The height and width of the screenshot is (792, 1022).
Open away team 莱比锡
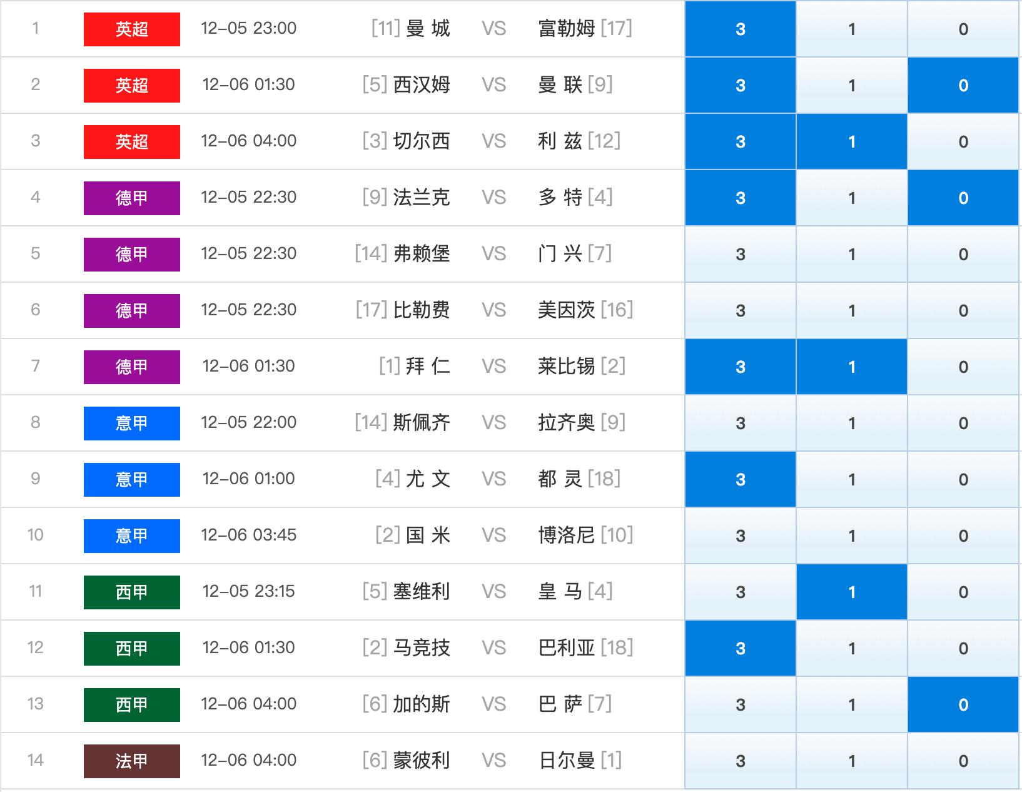pos(567,366)
